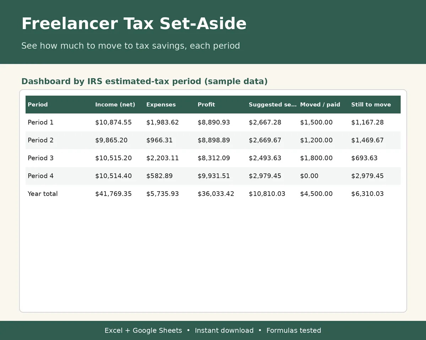Click profit value $8,898.89
The height and width of the screenshot is (340, 426).
[x=214, y=140]
